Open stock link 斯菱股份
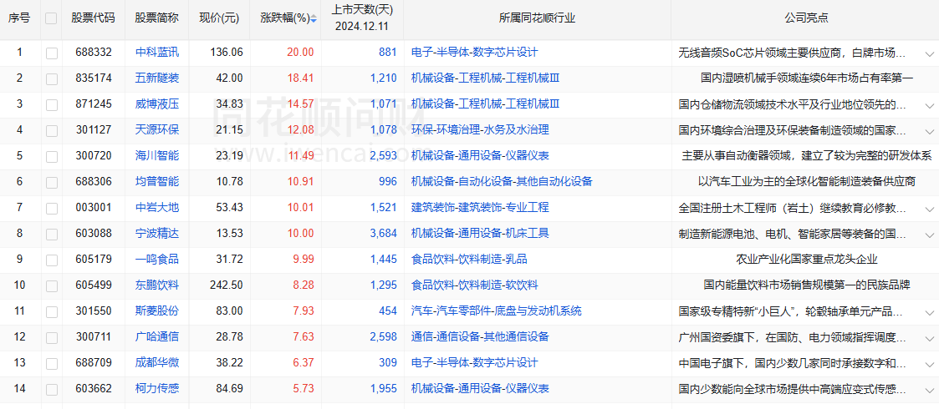 point(157,311)
